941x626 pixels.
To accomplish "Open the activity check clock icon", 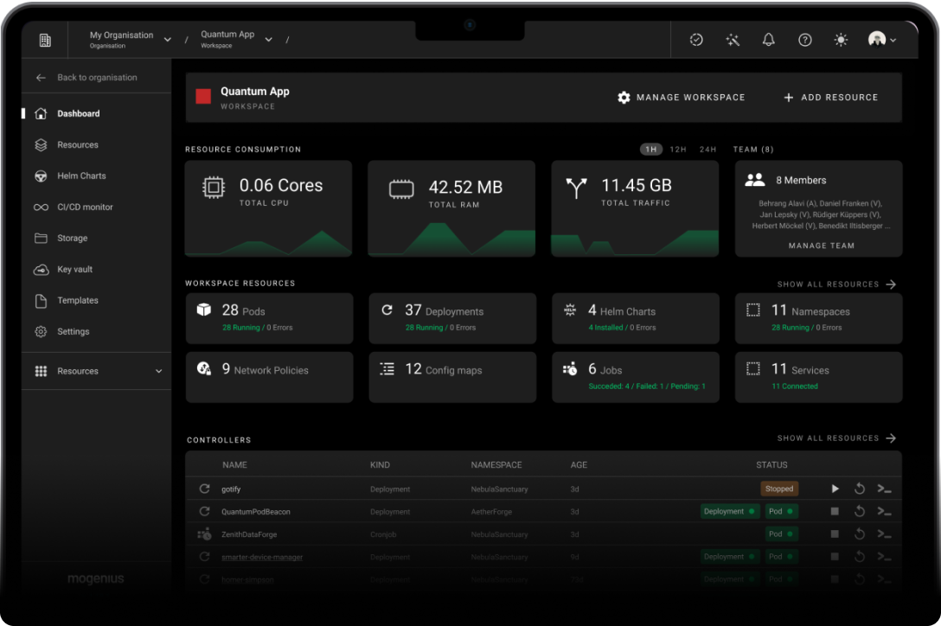I will coord(696,40).
